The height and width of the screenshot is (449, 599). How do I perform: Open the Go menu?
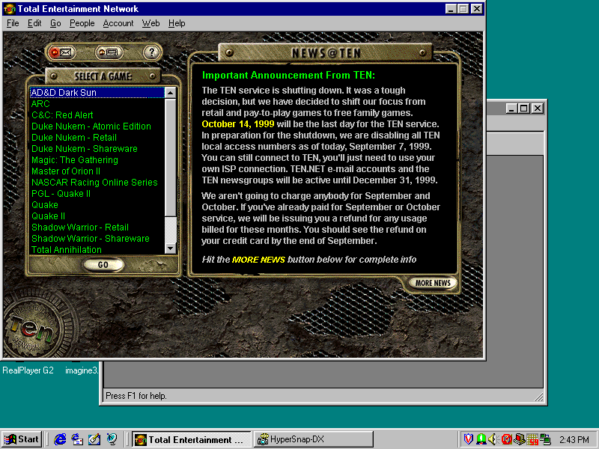[x=55, y=23]
